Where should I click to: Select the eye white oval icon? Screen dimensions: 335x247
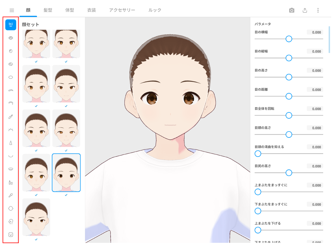pos(11,77)
